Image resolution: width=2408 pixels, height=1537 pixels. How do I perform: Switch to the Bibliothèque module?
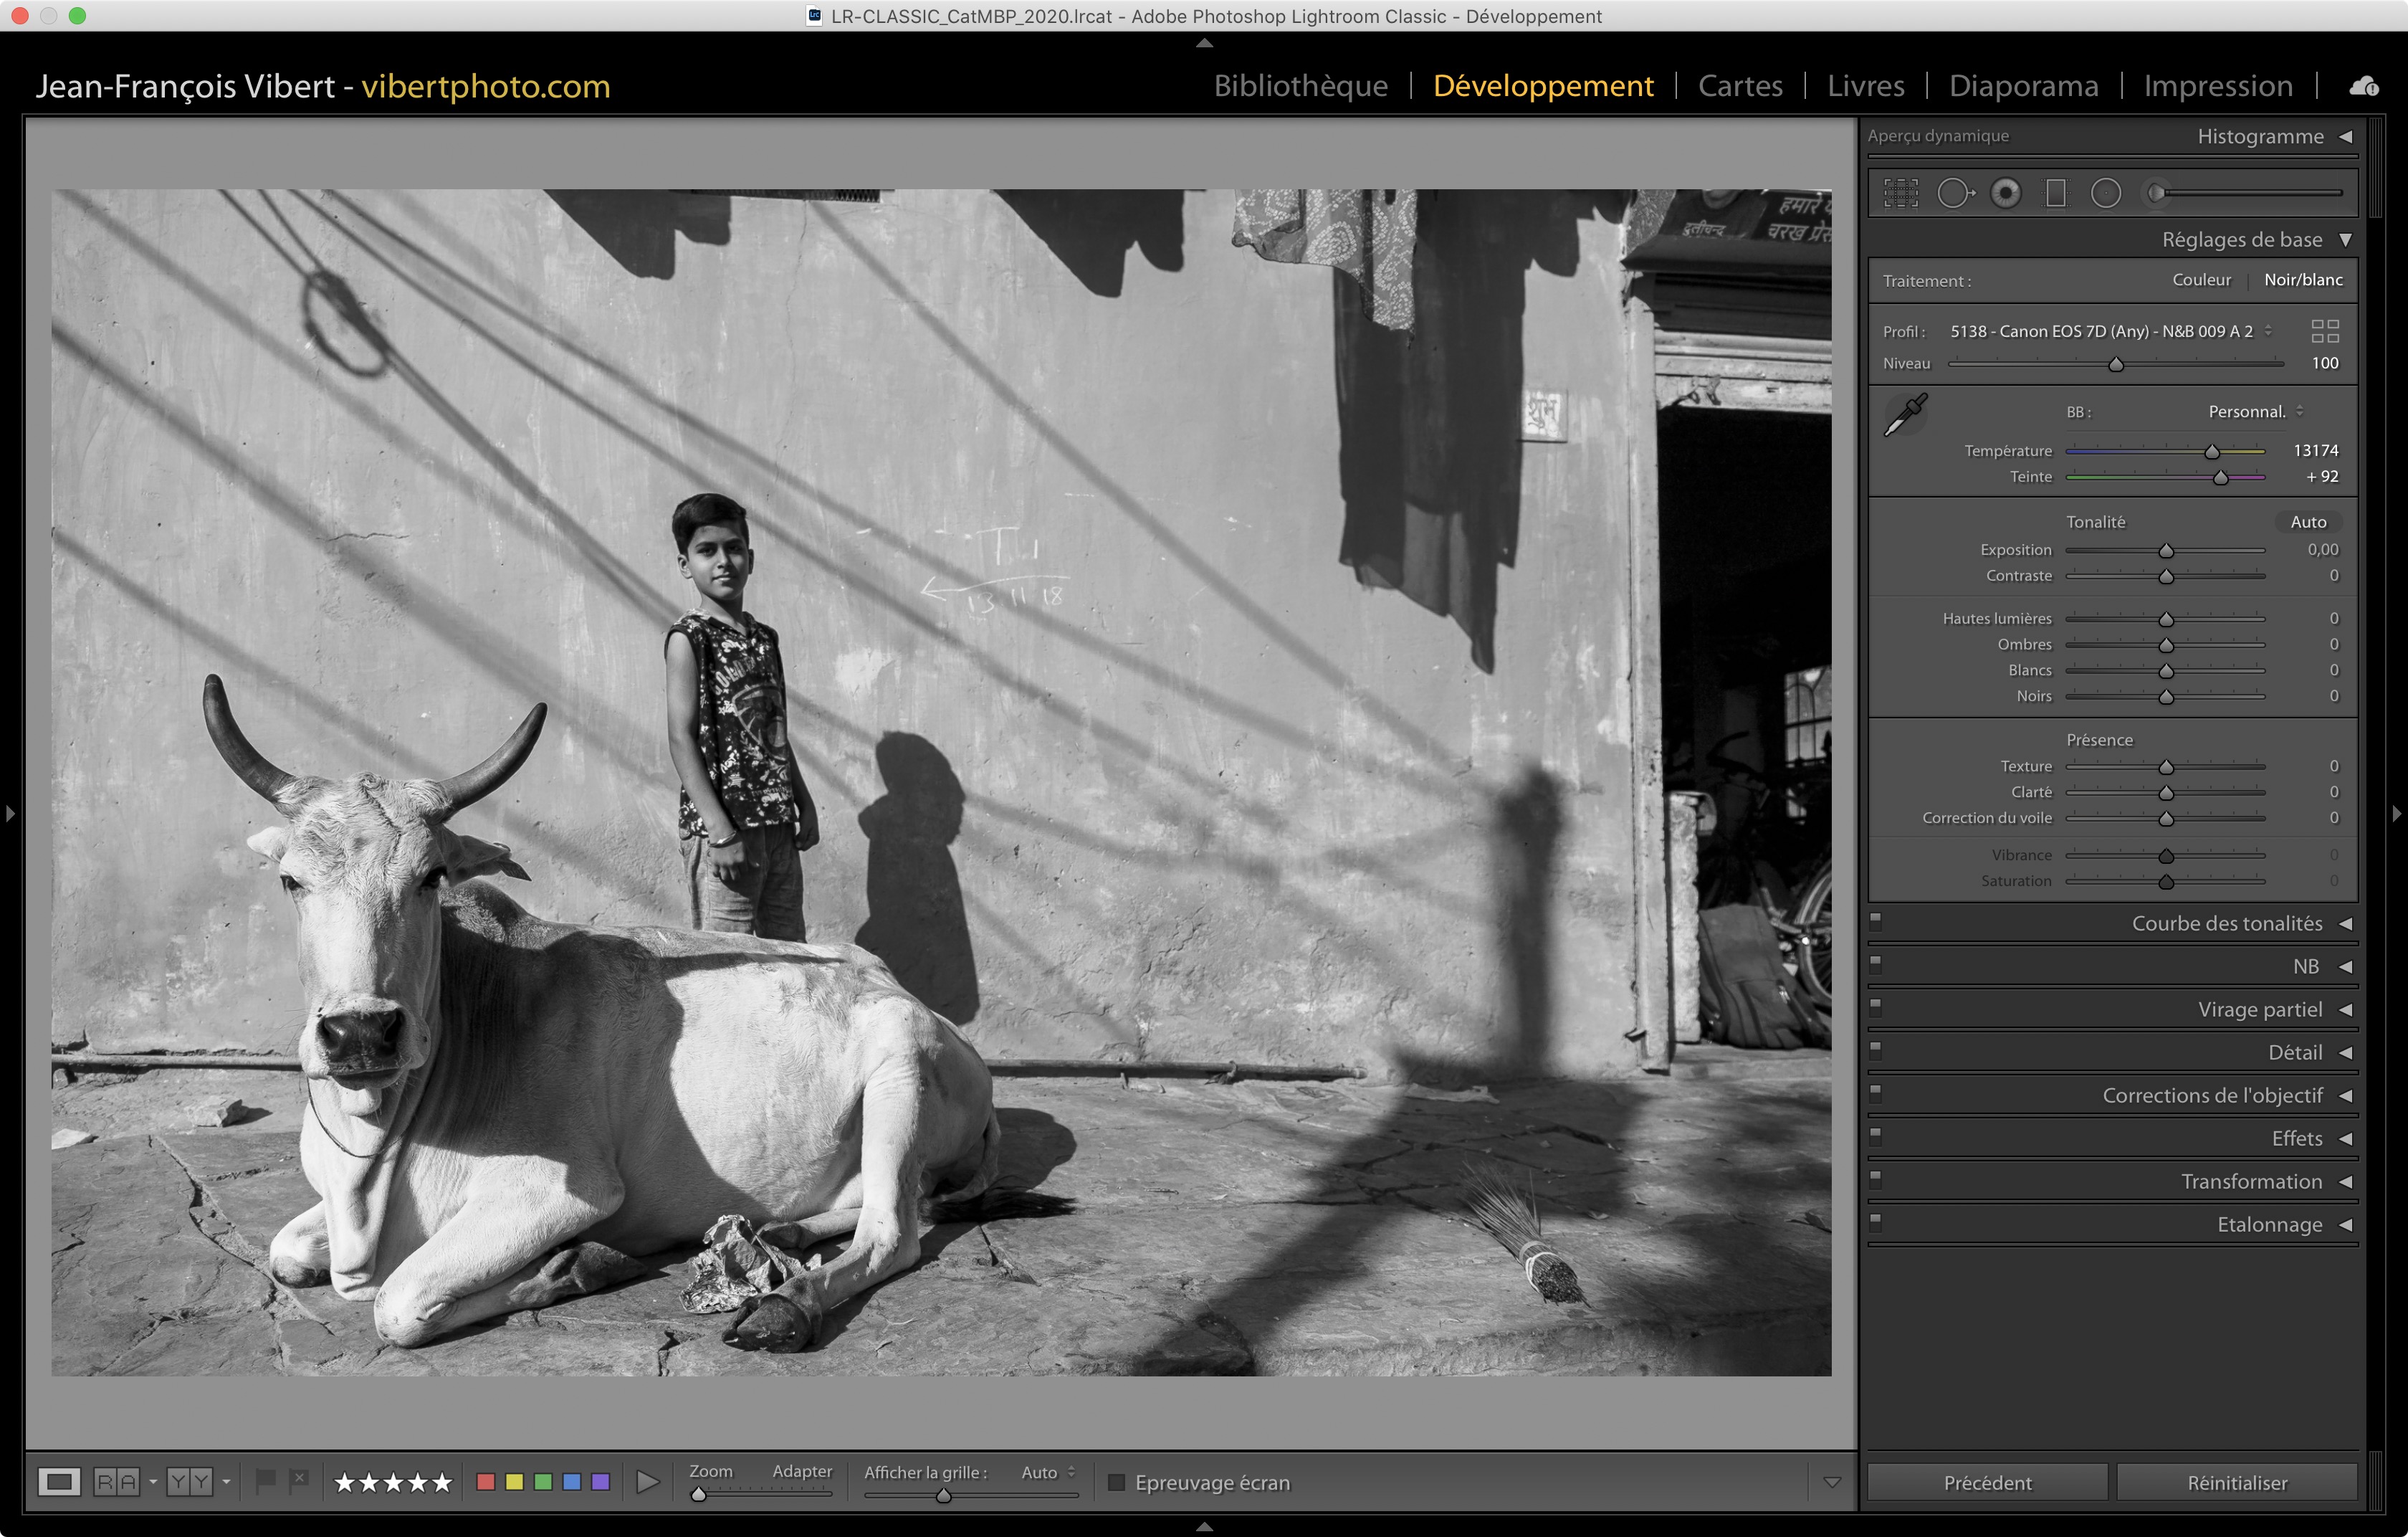click(1300, 86)
